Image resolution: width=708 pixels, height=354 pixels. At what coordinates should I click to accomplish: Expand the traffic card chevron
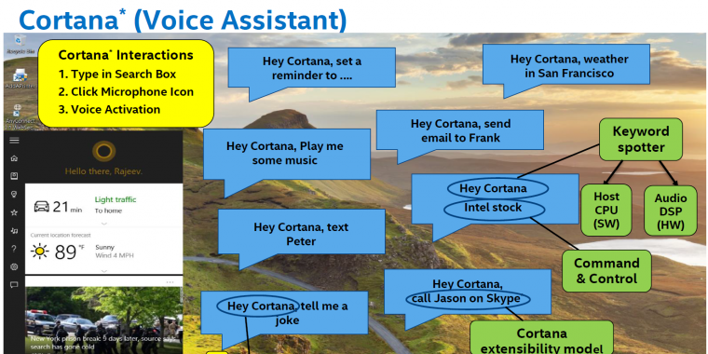(x=103, y=224)
